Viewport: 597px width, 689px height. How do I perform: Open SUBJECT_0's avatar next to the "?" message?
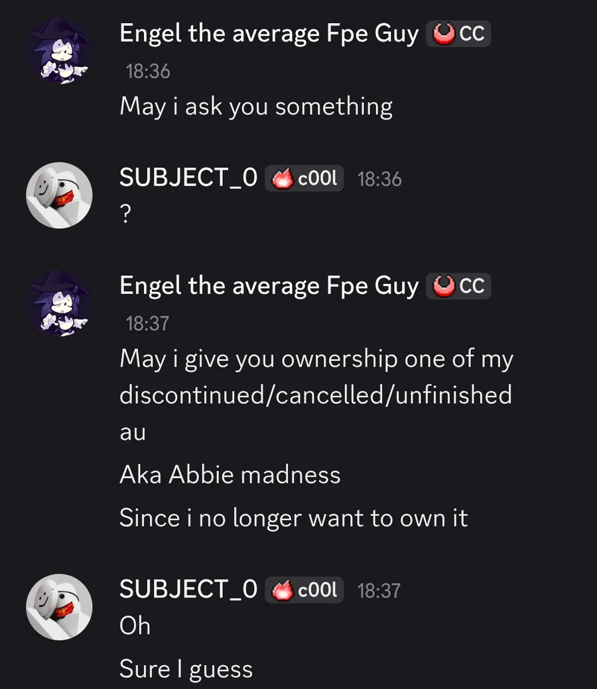click(59, 196)
